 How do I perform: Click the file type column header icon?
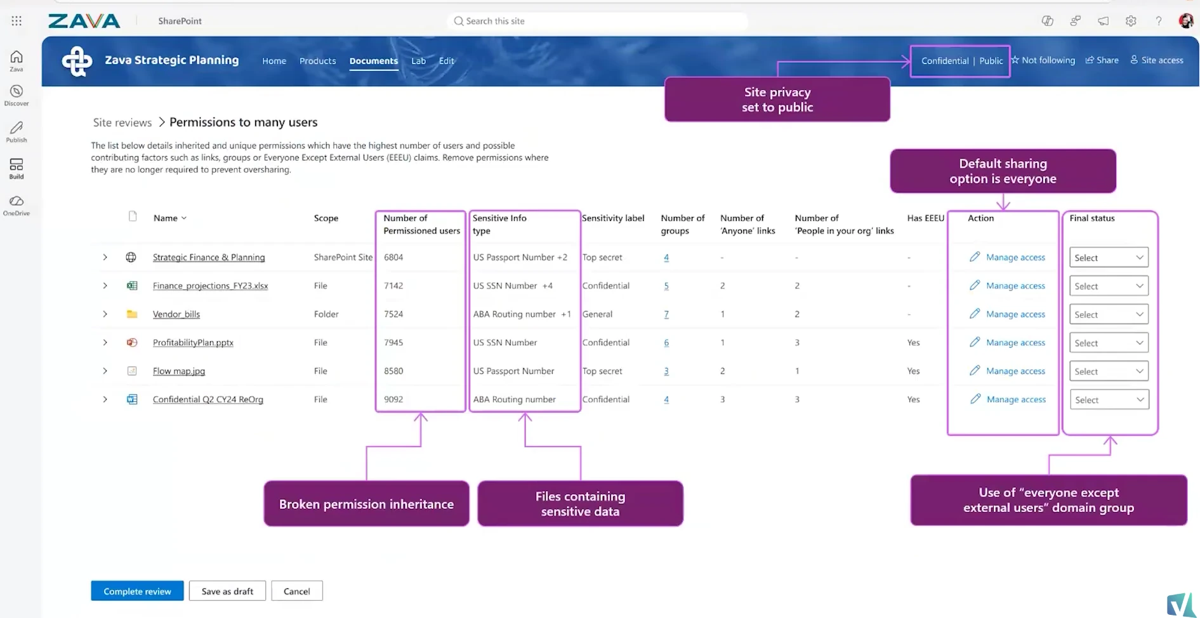133,216
